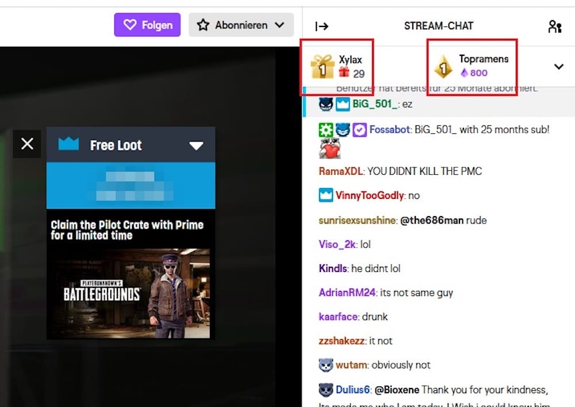This screenshot has height=407, width=575.
Task: Click the Folgen follow button
Action: click(x=147, y=25)
